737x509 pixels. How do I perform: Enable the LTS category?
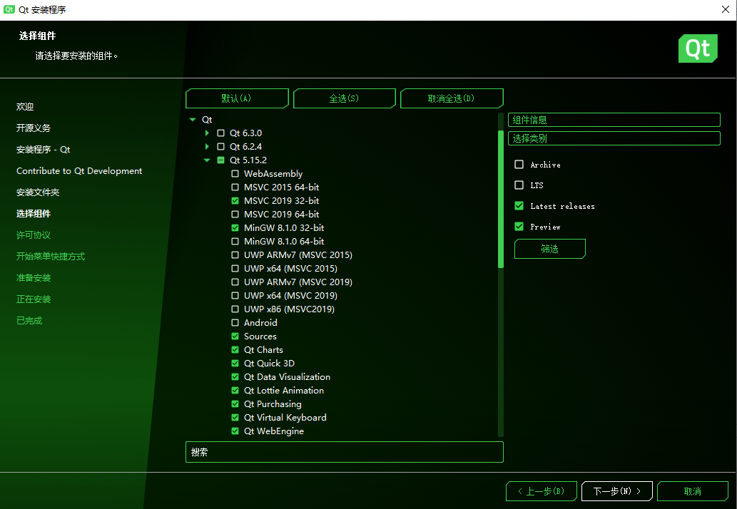(519, 185)
